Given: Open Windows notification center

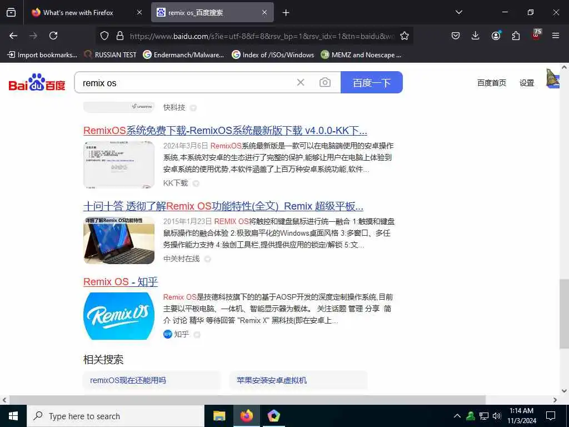Looking at the screenshot, I should pyautogui.click(x=551, y=416).
